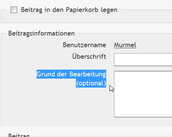
Task: Click the 'Beitrag' section heading at the bottom
Action: [x=19, y=135]
